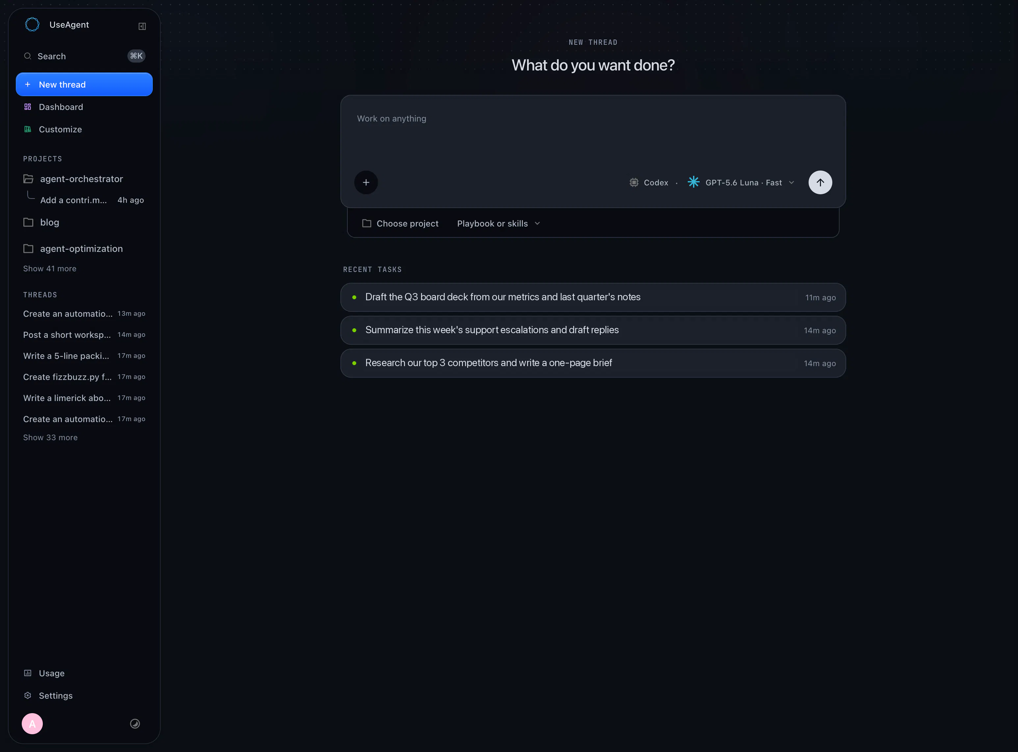The height and width of the screenshot is (752, 1018).
Task: Expand Show 33 more threads
Action: 50,438
